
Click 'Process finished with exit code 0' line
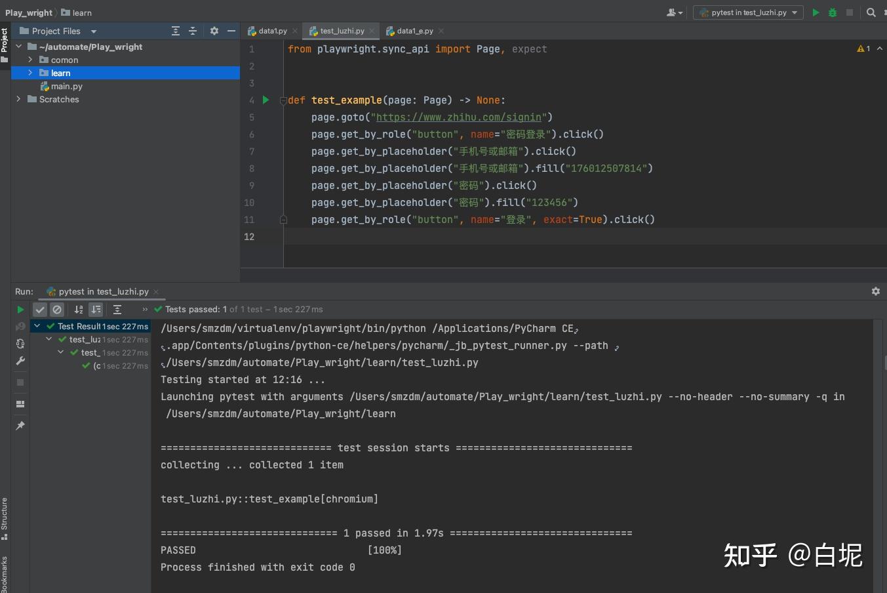point(258,567)
